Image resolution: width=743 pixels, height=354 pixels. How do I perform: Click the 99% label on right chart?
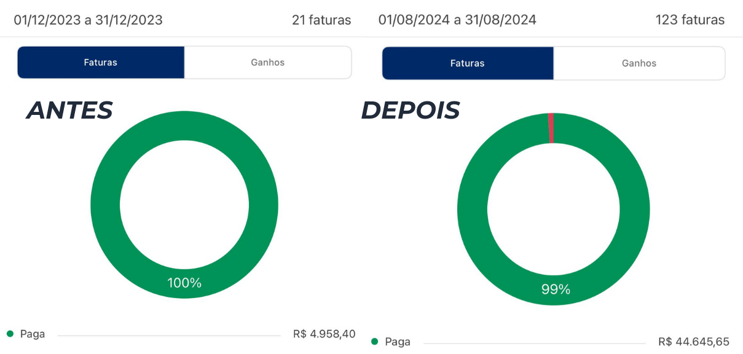tap(556, 289)
